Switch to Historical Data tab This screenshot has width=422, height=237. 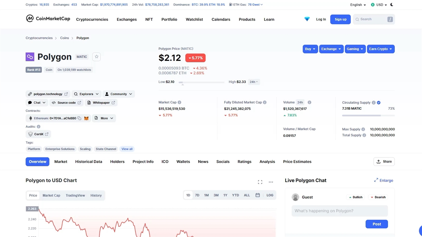89,162
